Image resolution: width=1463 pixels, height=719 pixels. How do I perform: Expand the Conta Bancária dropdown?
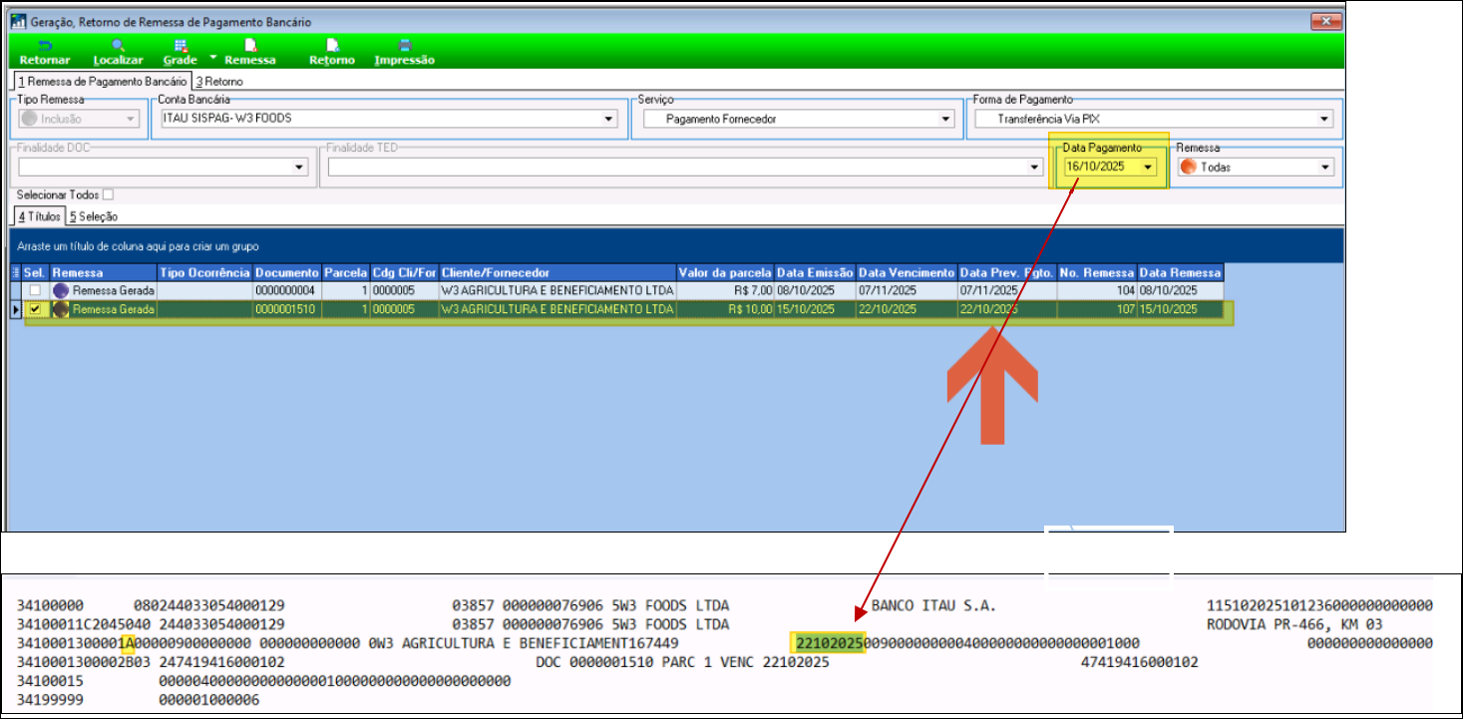pos(608,120)
